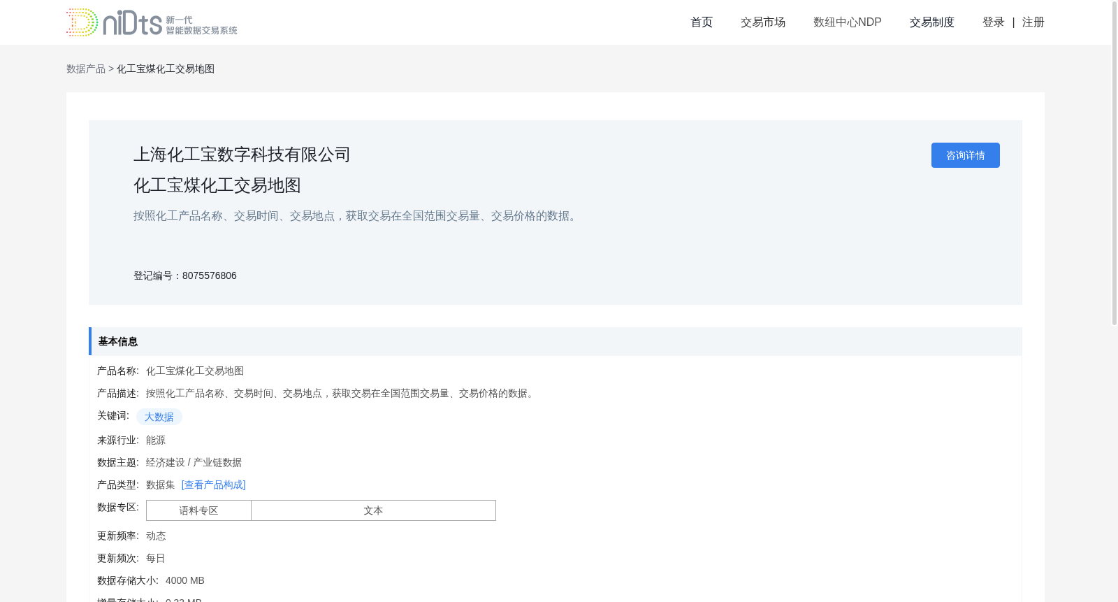Screen dimensions: 1118x602
Task: Click registration number 8075576806
Action: point(210,275)
